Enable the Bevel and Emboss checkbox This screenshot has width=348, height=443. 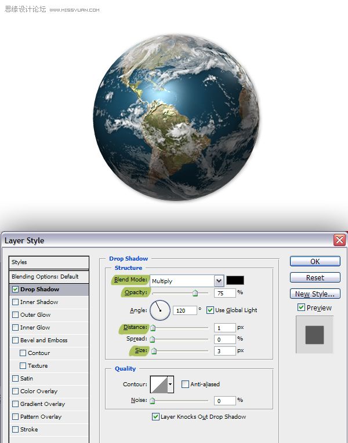click(15, 340)
